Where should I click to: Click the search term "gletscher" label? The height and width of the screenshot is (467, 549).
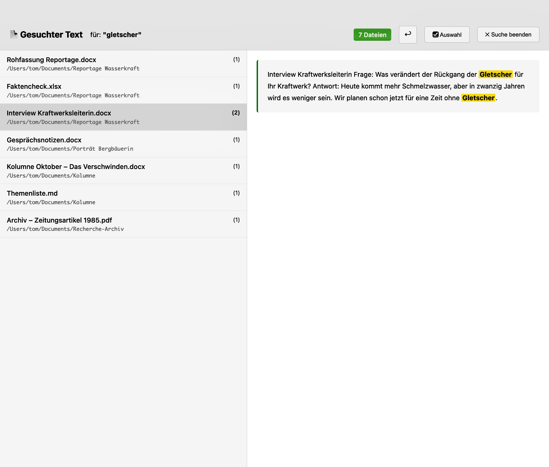(x=122, y=35)
